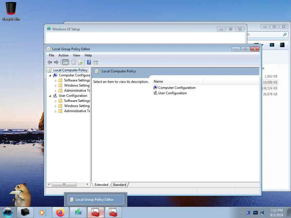
Task: Toggle the Show/Hide Console Tree toolbar icon
Action: (65, 62)
